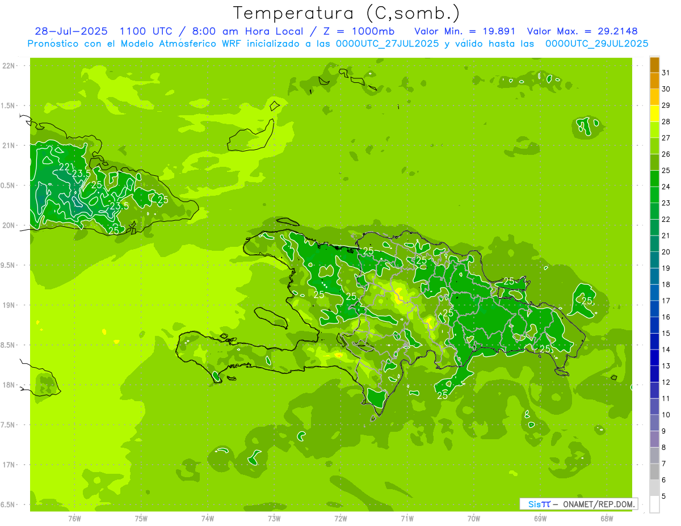The height and width of the screenshot is (526, 681).
Task: Click the "72W" longitude label
Action: (x=340, y=518)
